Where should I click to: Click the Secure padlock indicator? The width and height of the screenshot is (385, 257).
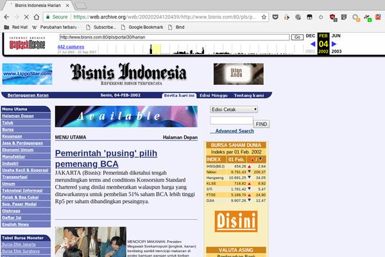coord(56,17)
